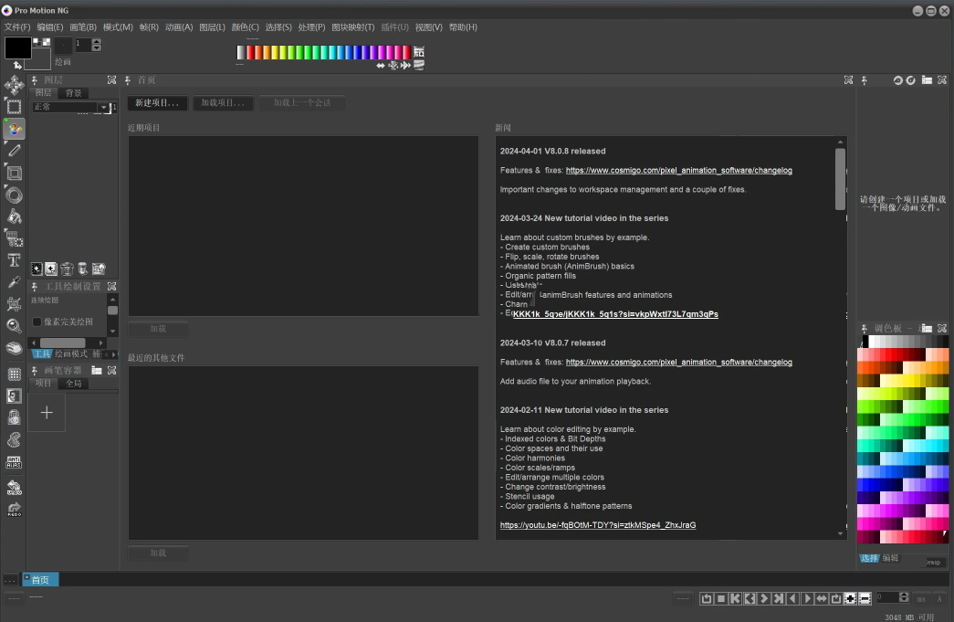
Task: Select the Text tool
Action: pyautogui.click(x=14, y=260)
